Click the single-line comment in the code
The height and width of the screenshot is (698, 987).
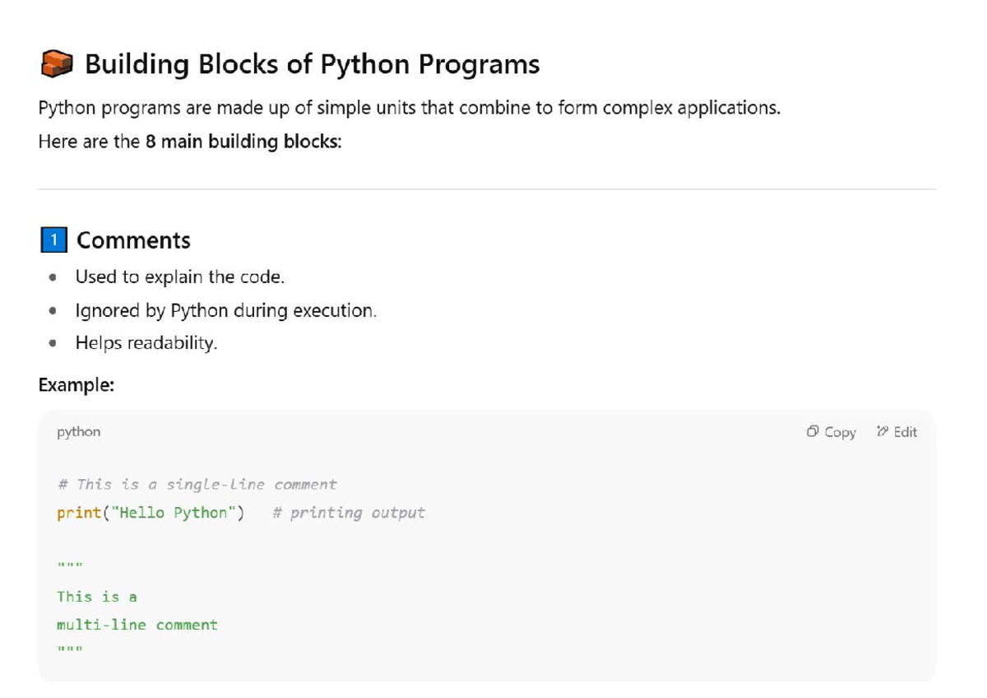click(x=196, y=484)
